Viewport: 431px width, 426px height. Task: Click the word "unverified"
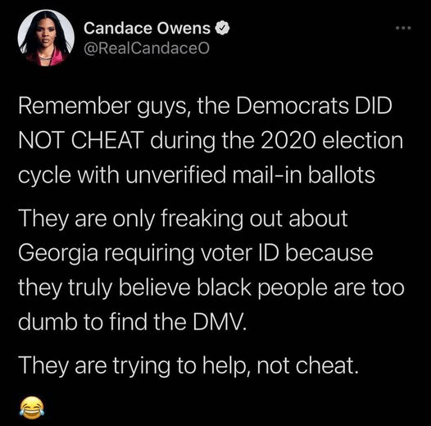176,174
